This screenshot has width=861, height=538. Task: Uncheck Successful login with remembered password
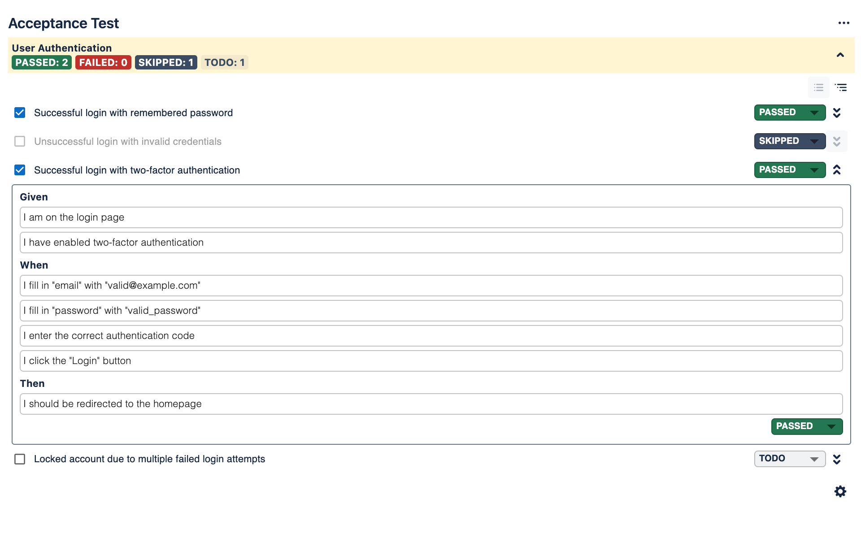[x=19, y=113]
